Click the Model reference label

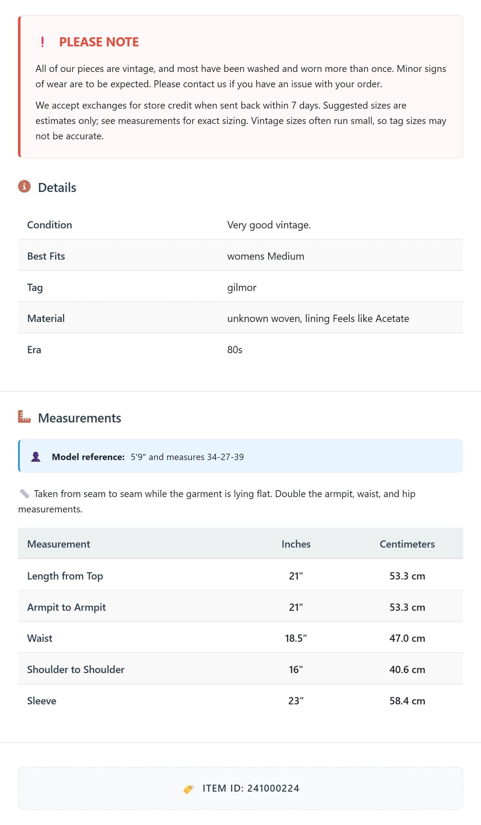(x=88, y=457)
